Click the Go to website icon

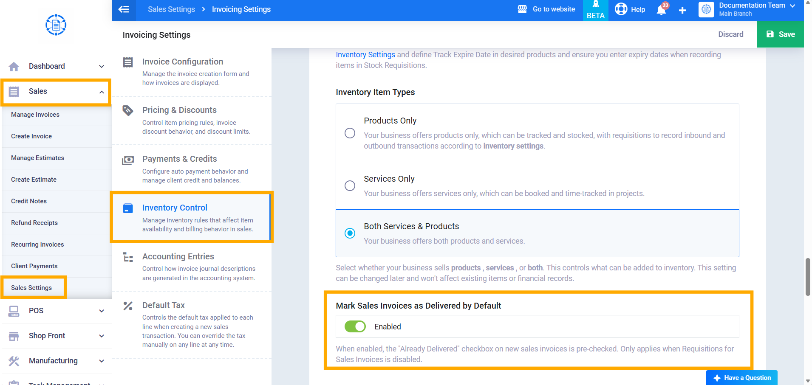click(522, 9)
